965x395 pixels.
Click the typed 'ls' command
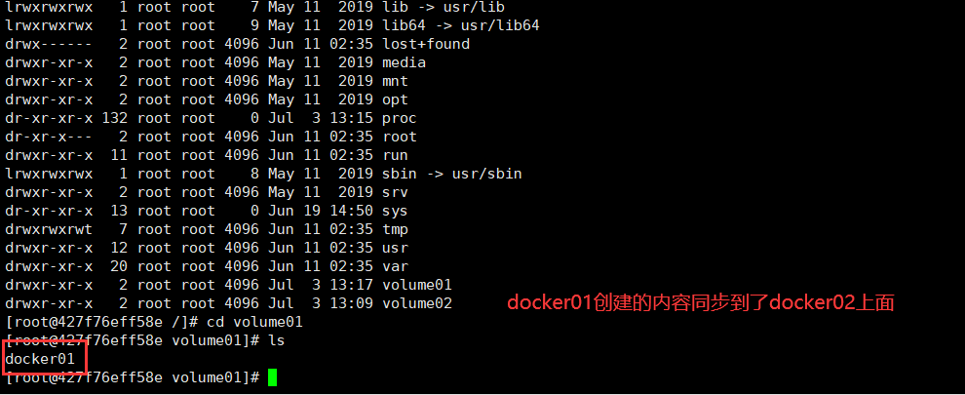(x=275, y=340)
